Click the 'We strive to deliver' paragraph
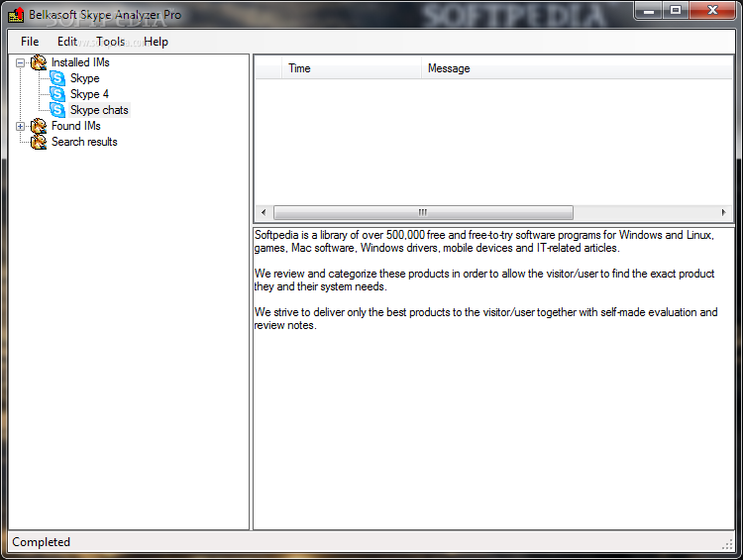Viewport: 743px width, 560px height. [x=485, y=318]
